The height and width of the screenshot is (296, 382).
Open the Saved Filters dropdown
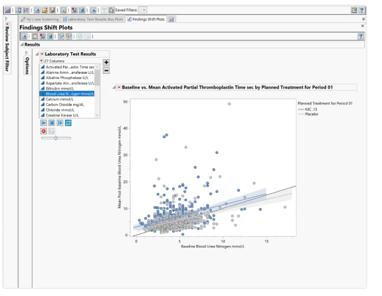tap(144, 10)
